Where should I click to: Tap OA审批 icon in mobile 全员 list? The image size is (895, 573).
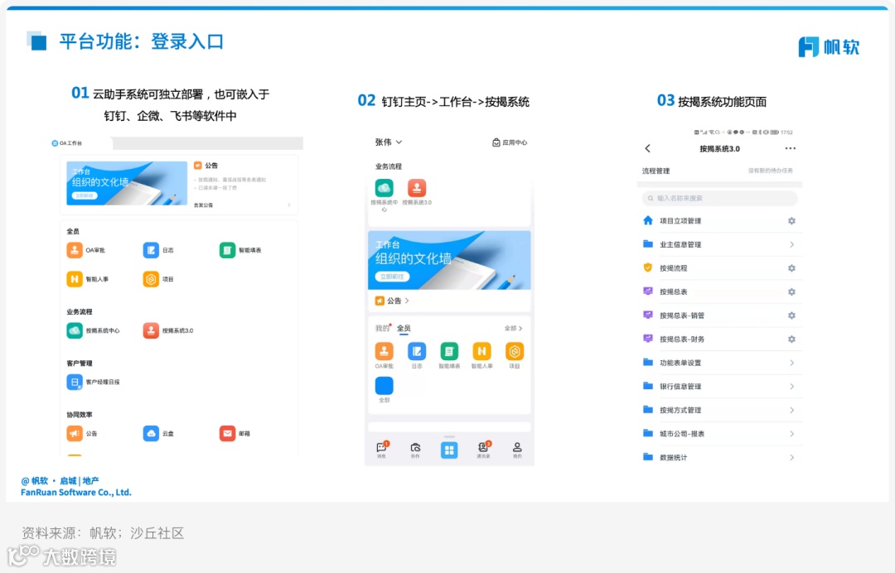pyautogui.click(x=385, y=351)
